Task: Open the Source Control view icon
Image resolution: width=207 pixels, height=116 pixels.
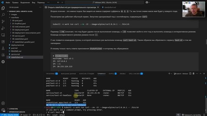Action: 3,22
